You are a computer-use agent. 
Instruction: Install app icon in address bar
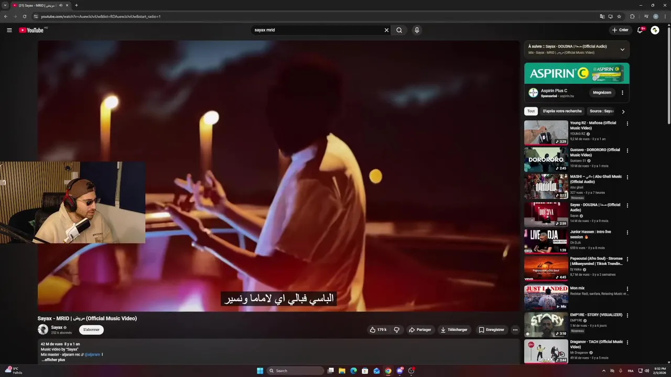click(611, 16)
